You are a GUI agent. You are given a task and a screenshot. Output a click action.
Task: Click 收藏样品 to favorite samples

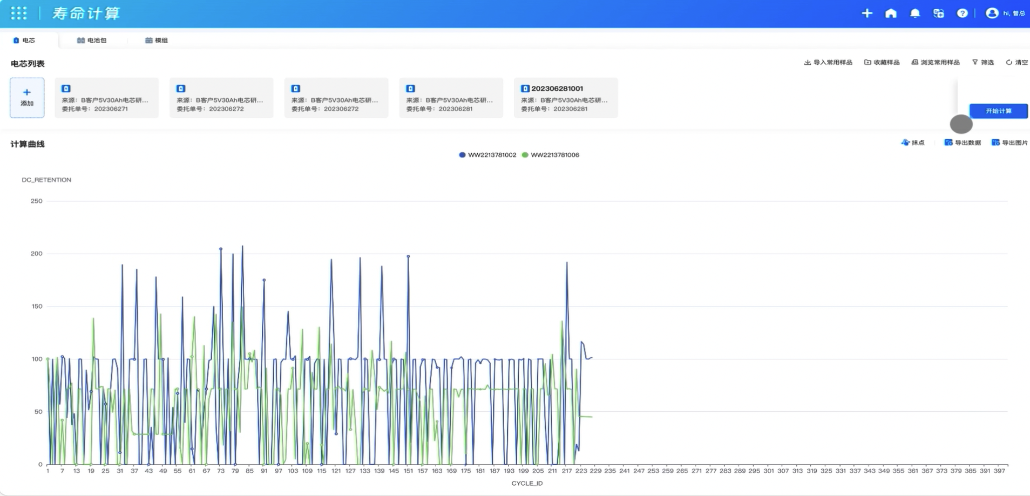pyautogui.click(x=882, y=63)
